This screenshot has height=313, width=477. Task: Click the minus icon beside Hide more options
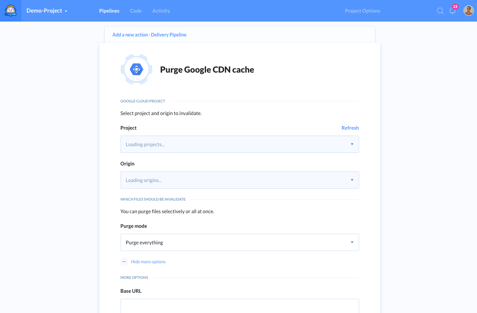tap(124, 262)
